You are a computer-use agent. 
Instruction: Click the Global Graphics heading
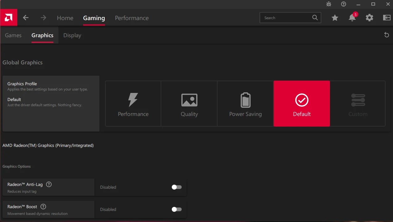(x=23, y=62)
